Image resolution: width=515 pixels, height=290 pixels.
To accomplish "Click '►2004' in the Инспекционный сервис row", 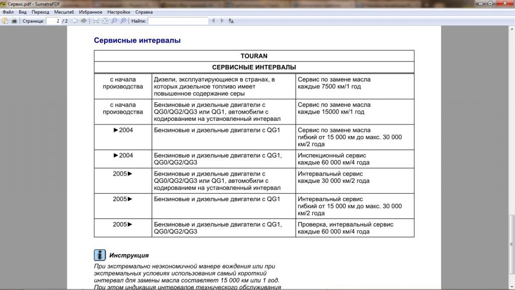I will point(123,155).
